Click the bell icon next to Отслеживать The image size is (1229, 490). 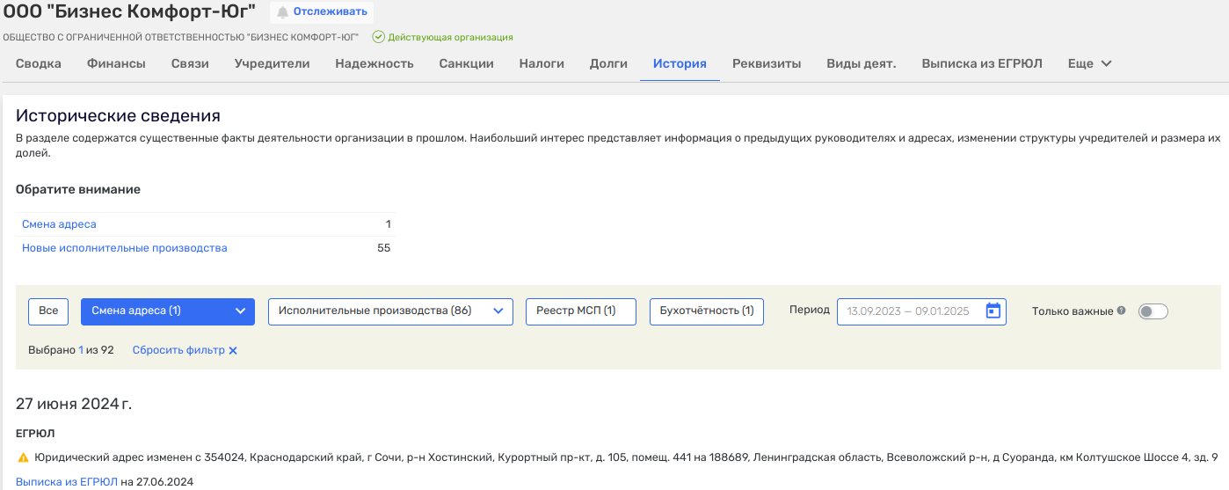click(x=283, y=12)
